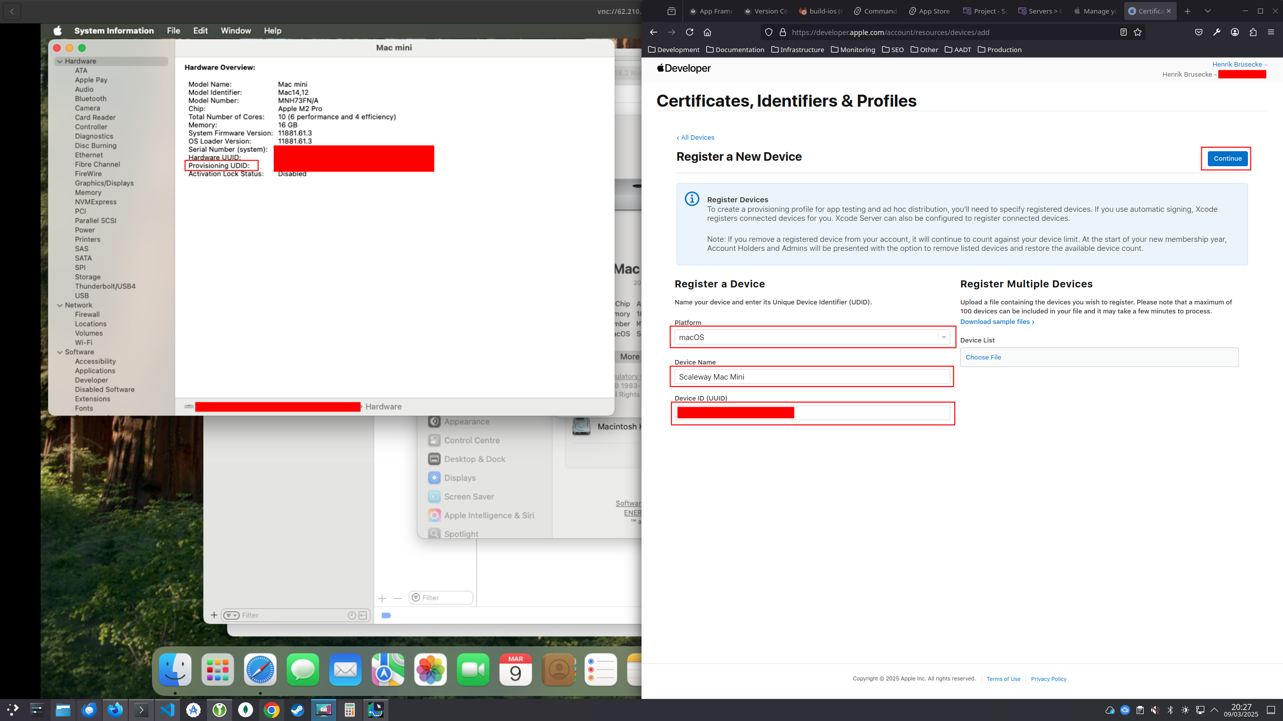Open Thunderbird from the taskbar
Screen dimensions: 1283x721
(x=89, y=709)
